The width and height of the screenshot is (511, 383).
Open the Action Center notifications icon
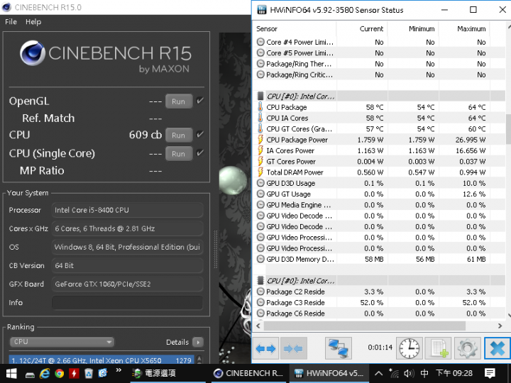[x=490, y=373]
